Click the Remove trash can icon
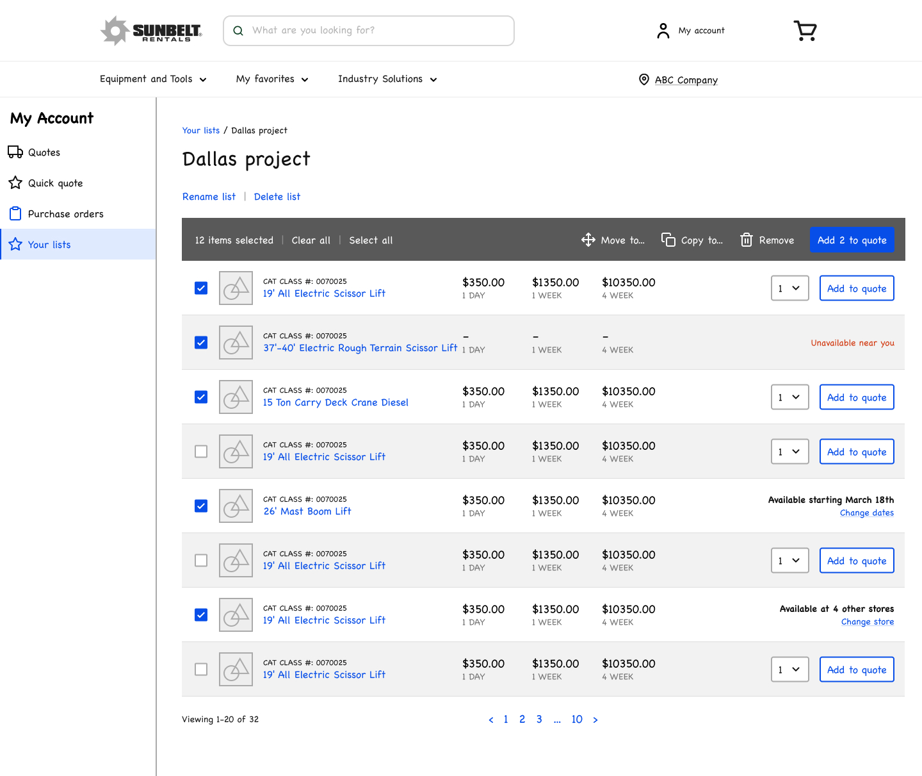The height and width of the screenshot is (776, 922). click(746, 240)
